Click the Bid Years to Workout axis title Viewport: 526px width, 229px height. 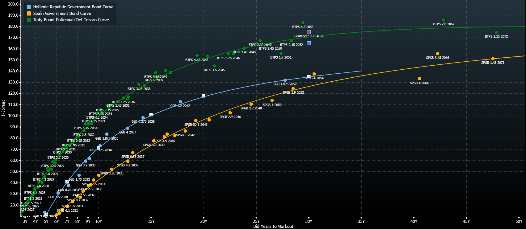[273, 226]
